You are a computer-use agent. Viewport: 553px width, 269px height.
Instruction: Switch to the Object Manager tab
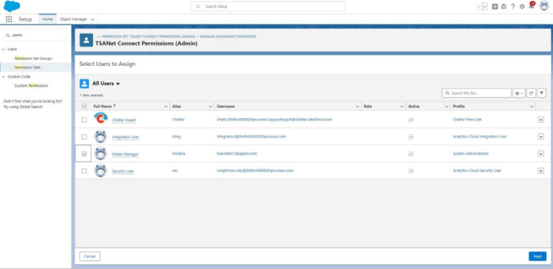(77, 19)
